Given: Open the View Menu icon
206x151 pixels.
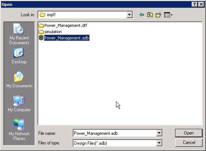Looking at the screenshot, I should [x=168, y=15].
